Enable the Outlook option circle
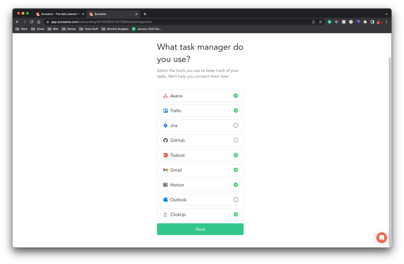Screen dimensions: 404x264 (236, 200)
